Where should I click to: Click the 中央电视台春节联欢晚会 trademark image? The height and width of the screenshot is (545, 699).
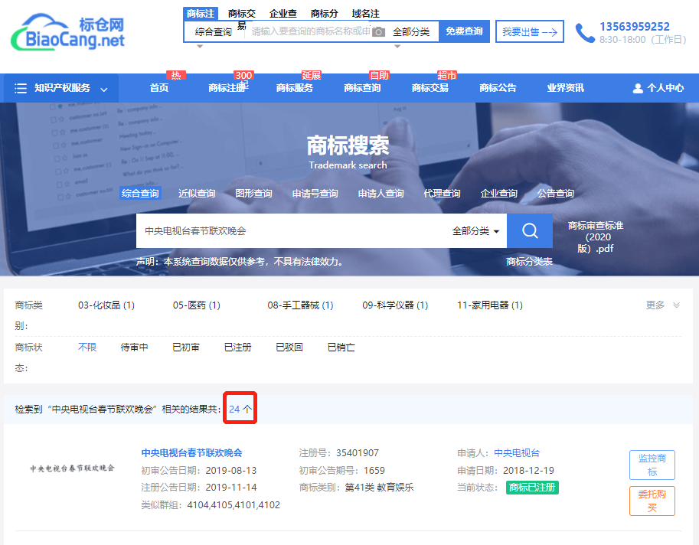coord(72,468)
